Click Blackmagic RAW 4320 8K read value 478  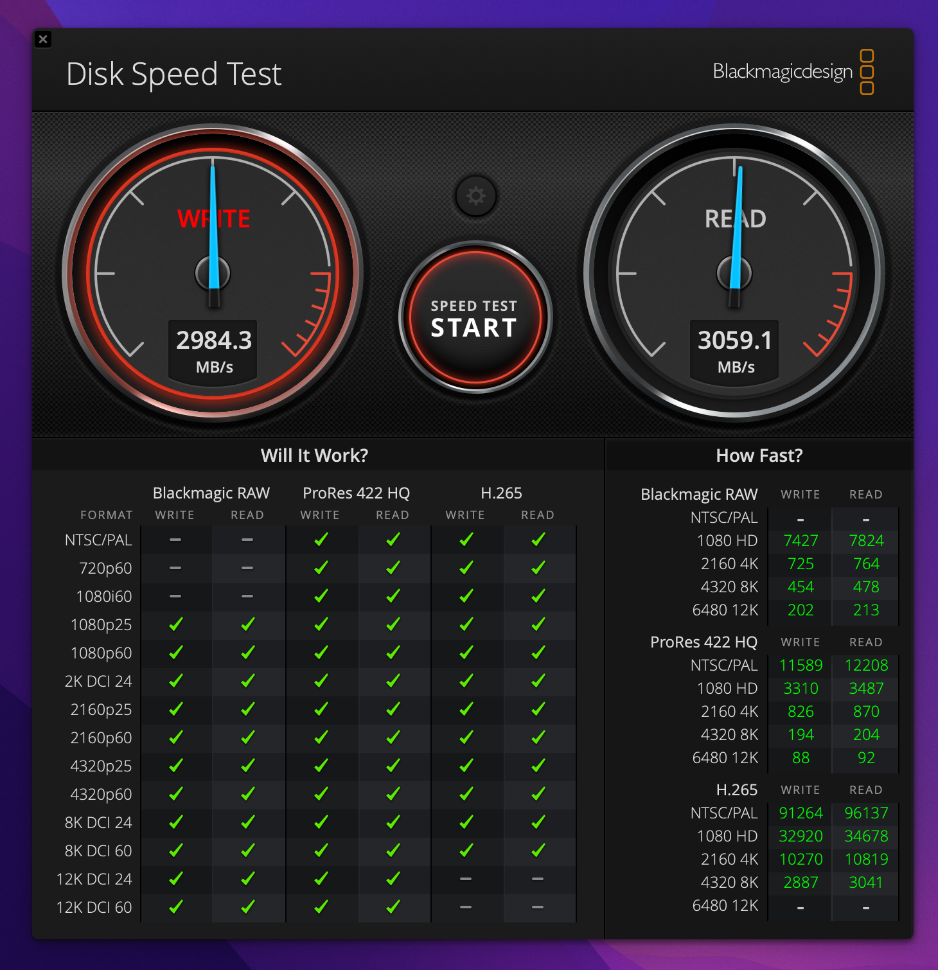(866, 587)
